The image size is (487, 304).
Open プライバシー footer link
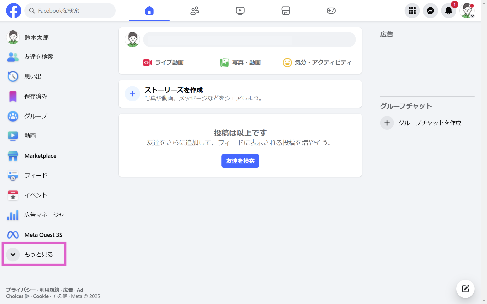[x=21, y=290]
